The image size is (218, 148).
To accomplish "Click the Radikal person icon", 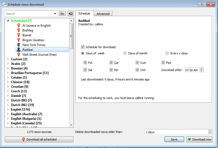I will tap(19, 50).
